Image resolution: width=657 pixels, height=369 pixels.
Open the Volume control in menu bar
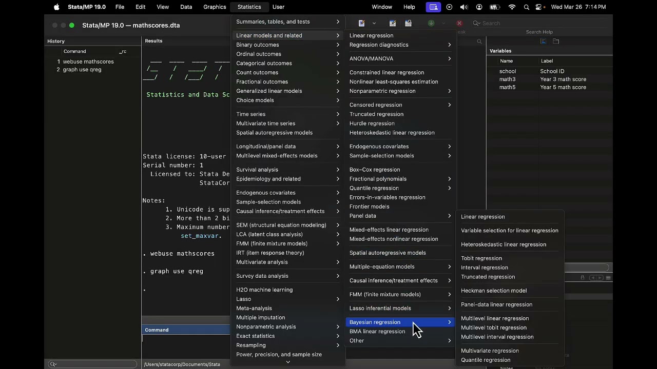tap(463, 7)
